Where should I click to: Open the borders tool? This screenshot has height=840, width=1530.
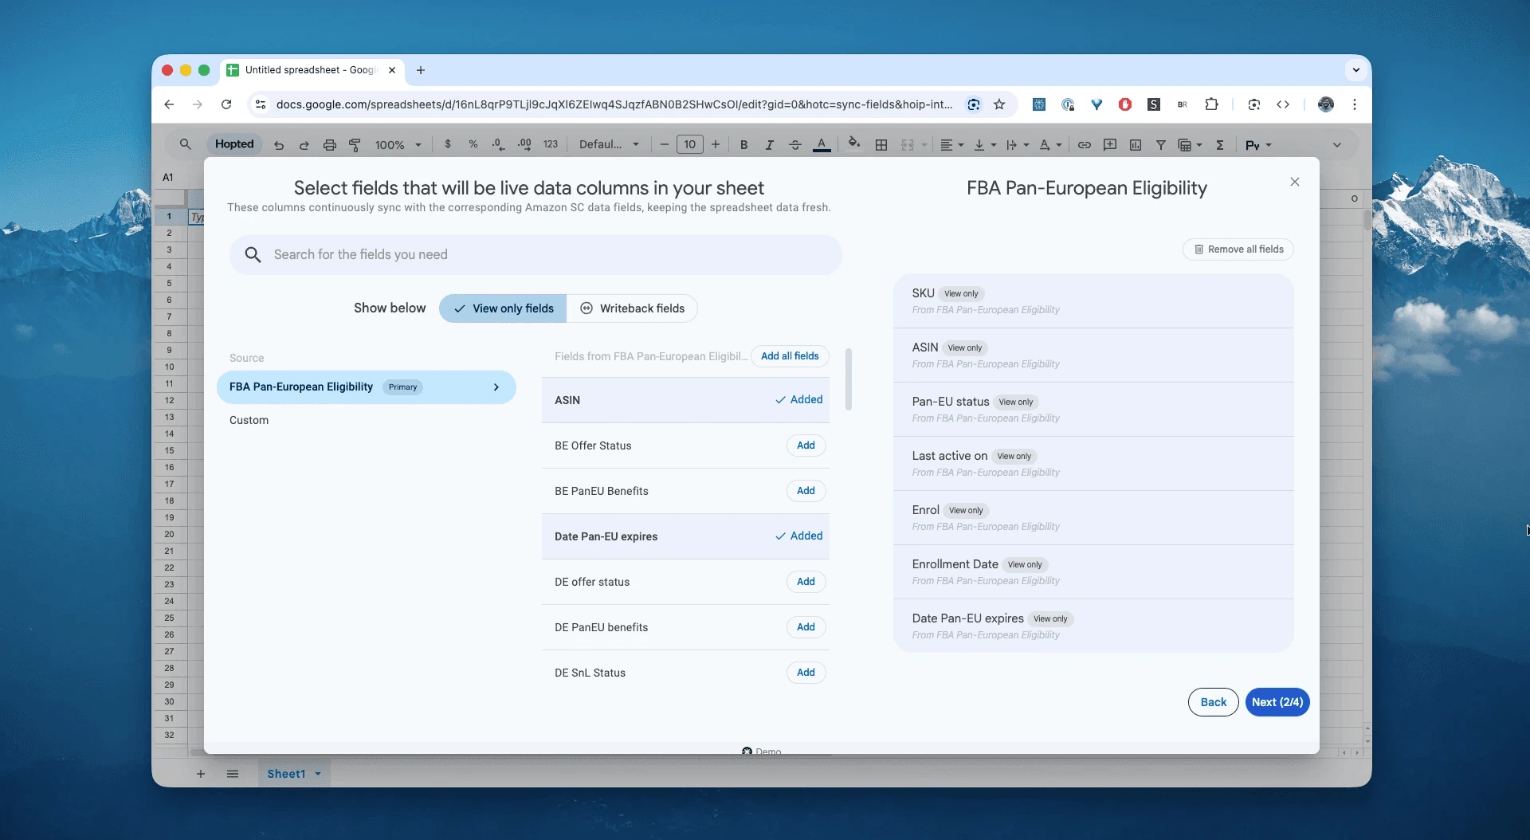pos(881,144)
